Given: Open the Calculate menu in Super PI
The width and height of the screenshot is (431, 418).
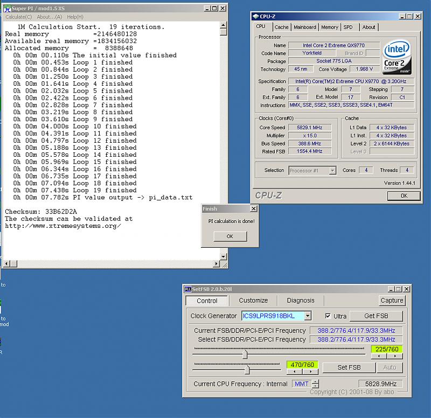Looking at the screenshot, I should [19, 17].
